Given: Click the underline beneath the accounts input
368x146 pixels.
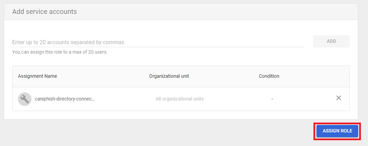Looking at the screenshot, I should point(158,47).
